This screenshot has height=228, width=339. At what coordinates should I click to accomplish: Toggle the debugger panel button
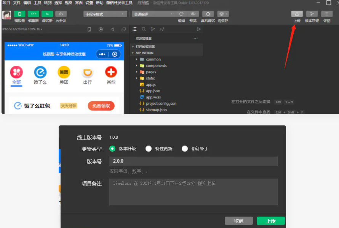tap(47, 14)
